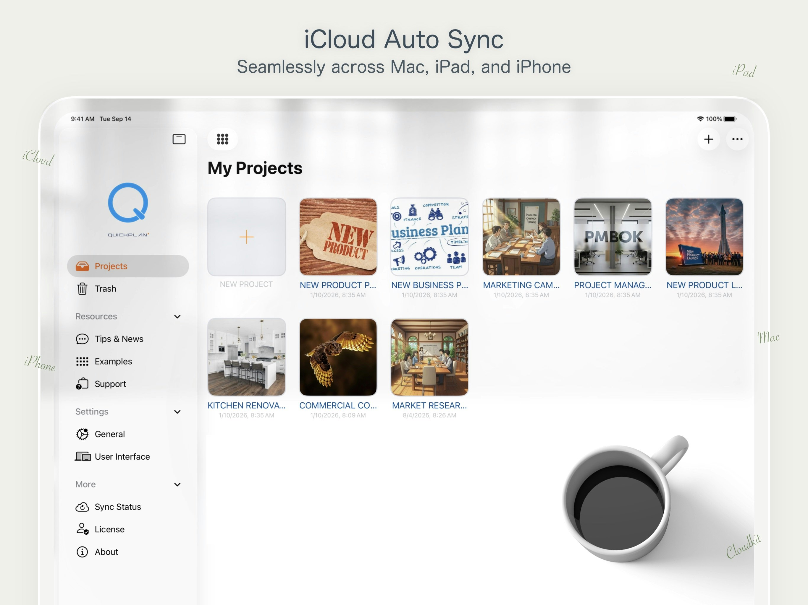View License information
The width and height of the screenshot is (808, 605).
pos(109,529)
